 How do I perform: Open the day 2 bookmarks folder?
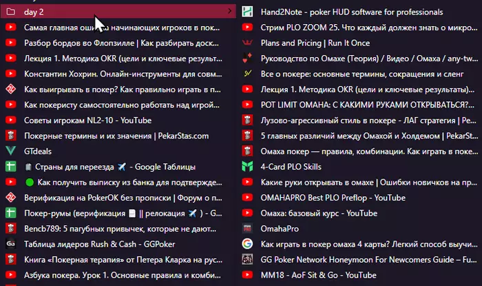(118, 12)
